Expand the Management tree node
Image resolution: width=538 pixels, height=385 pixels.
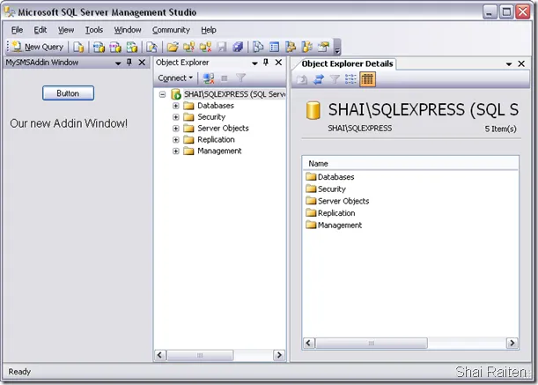176,152
